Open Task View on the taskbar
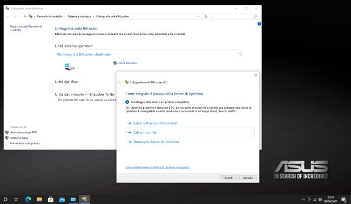The width and height of the screenshot is (351, 204). [17, 199]
